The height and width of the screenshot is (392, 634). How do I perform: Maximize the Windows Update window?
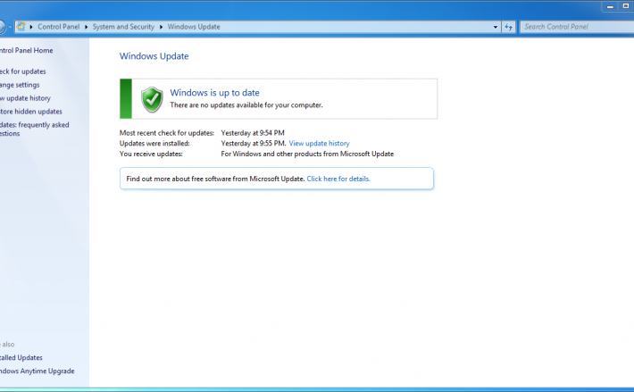[625, 6]
